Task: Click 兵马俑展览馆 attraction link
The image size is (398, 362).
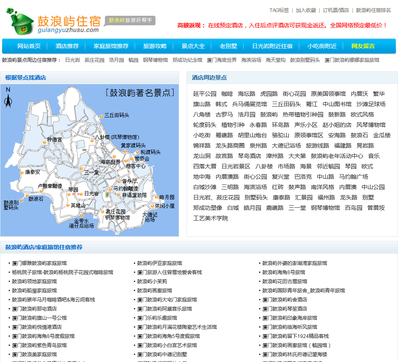Action: 249,104
